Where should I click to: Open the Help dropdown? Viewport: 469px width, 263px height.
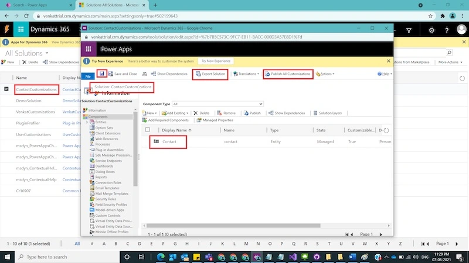(385, 74)
